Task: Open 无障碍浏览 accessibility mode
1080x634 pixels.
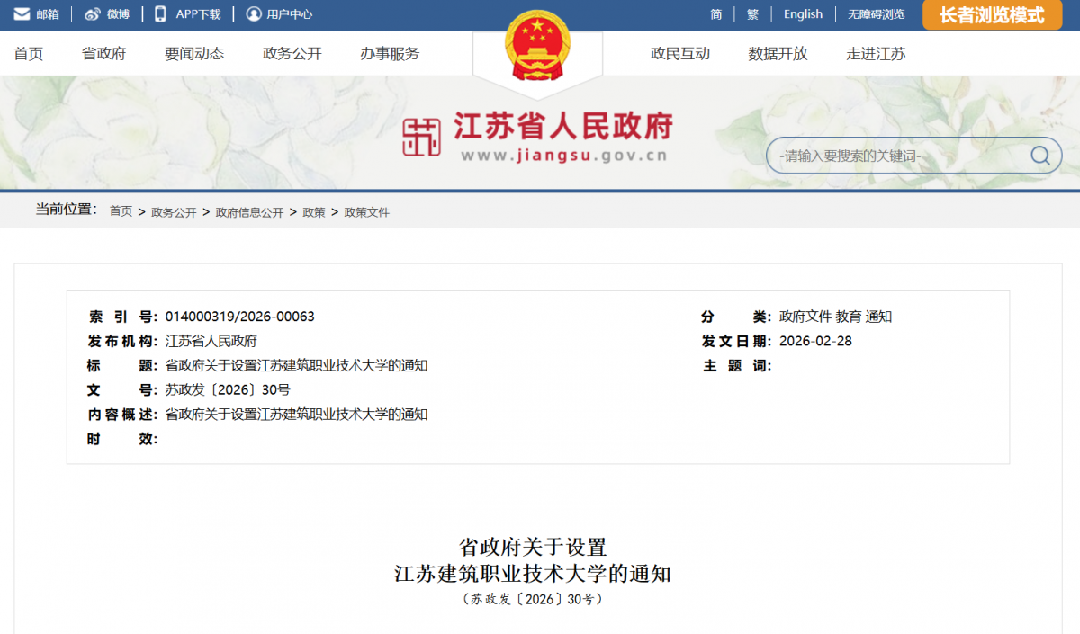Action: [876, 14]
